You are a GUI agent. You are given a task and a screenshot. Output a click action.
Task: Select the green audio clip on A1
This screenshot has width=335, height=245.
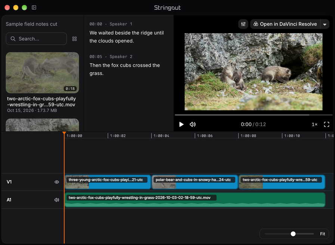[195, 200]
